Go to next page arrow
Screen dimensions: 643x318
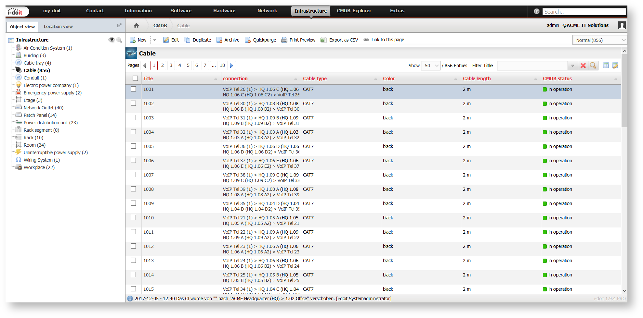coord(232,66)
